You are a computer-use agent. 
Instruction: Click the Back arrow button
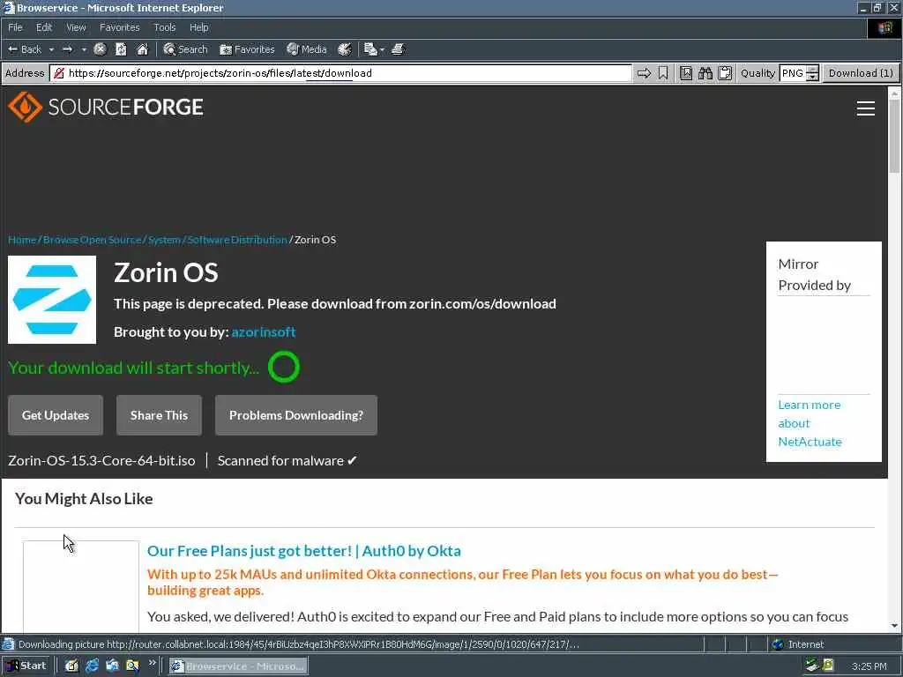[x=24, y=49]
